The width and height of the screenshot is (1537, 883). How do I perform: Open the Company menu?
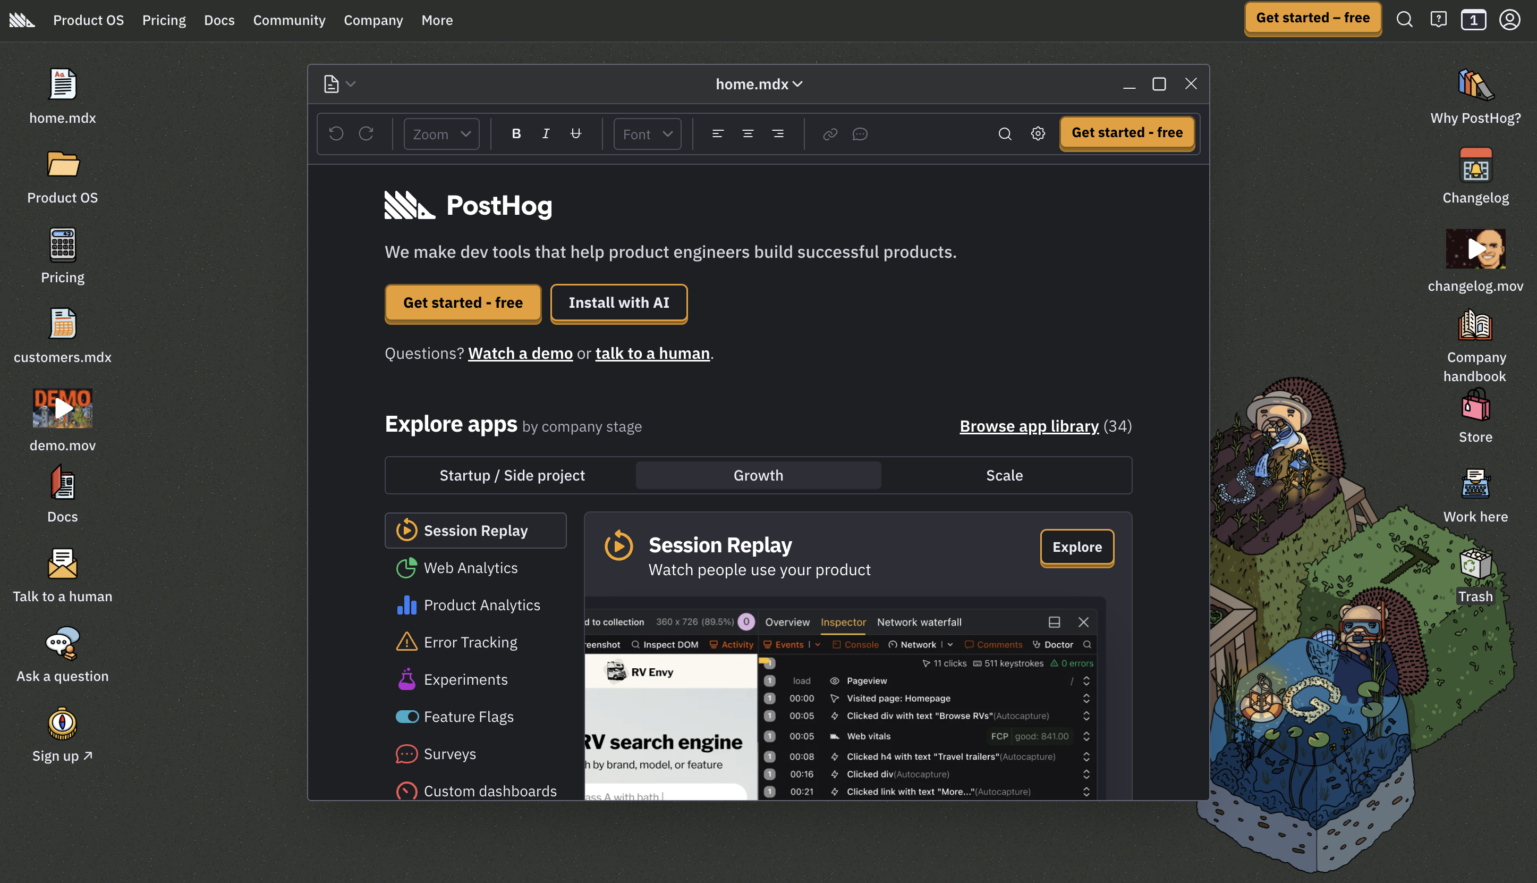[x=373, y=20]
